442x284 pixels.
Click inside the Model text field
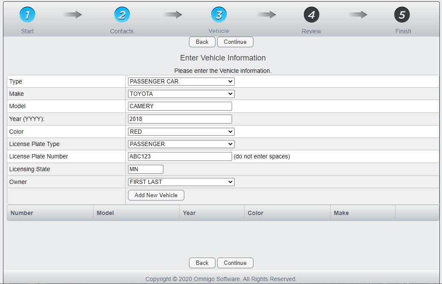pos(180,106)
